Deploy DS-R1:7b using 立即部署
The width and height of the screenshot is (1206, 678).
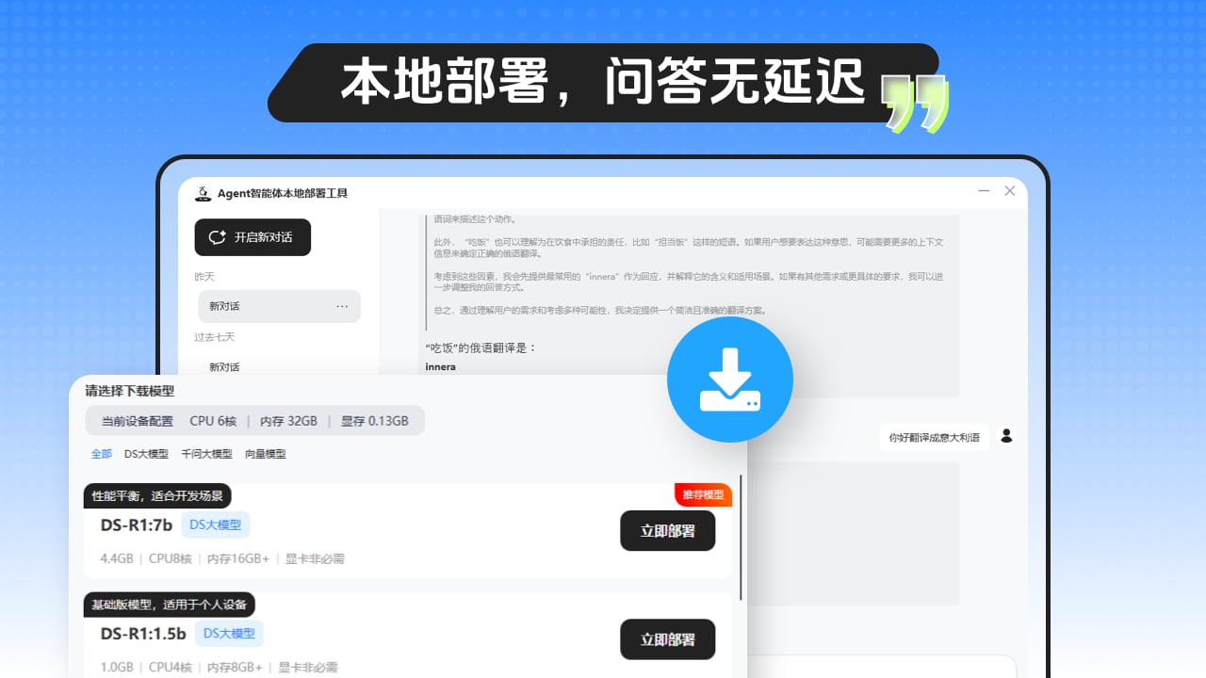pos(668,530)
